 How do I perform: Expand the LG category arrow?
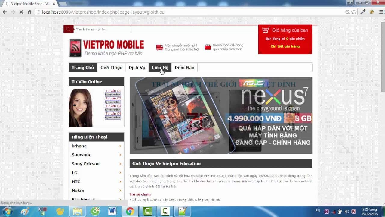click(120, 173)
